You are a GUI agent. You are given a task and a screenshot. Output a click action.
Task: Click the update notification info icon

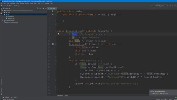point(151,91)
